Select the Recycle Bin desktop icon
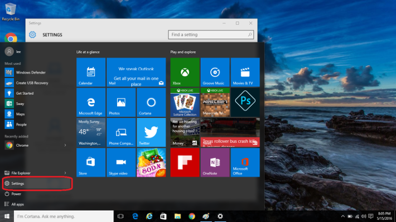The image size is (396, 222). 11,11
